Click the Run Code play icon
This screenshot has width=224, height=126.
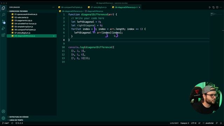(210, 7)
